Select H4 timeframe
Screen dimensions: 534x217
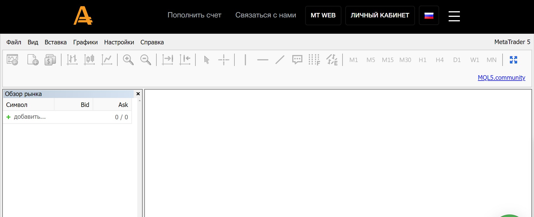[440, 60]
